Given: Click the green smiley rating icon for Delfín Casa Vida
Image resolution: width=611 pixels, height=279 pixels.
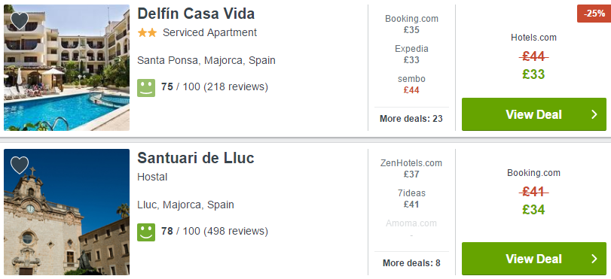Looking at the screenshot, I should [x=146, y=87].
